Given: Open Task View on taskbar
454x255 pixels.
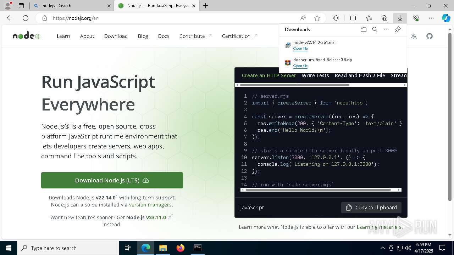Looking at the screenshot, I should point(128,248).
